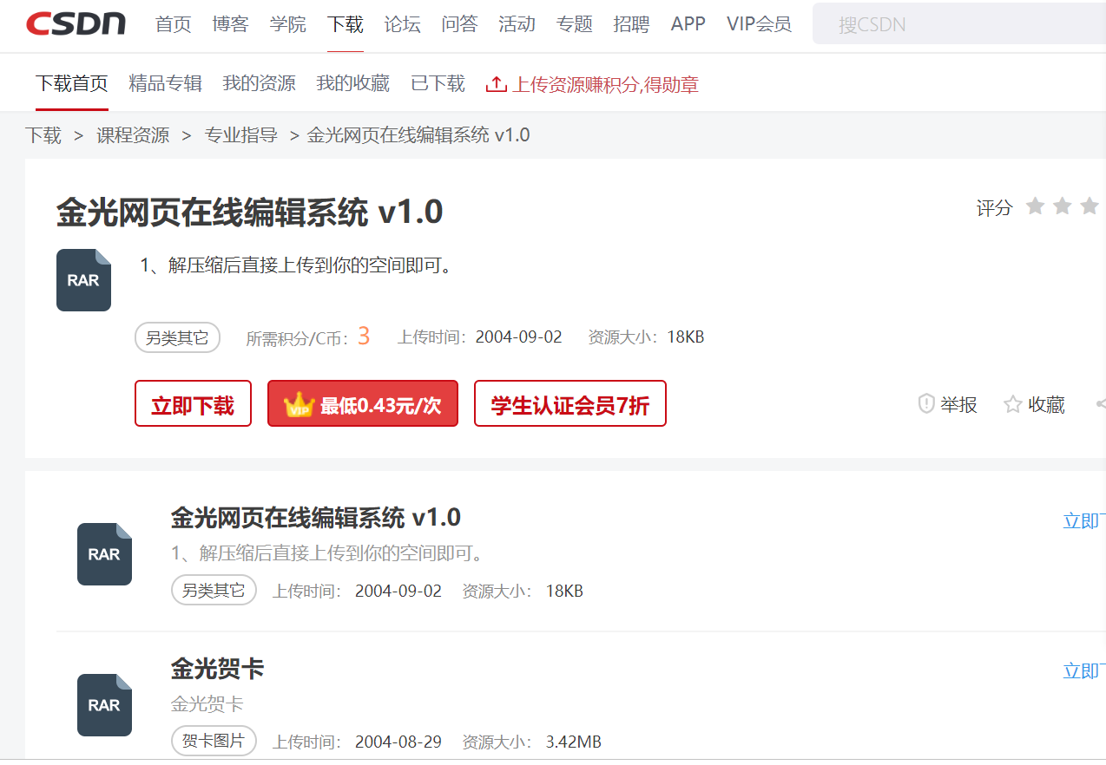Click the third rating star
This screenshot has width=1106, height=765.
click(x=1089, y=206)
